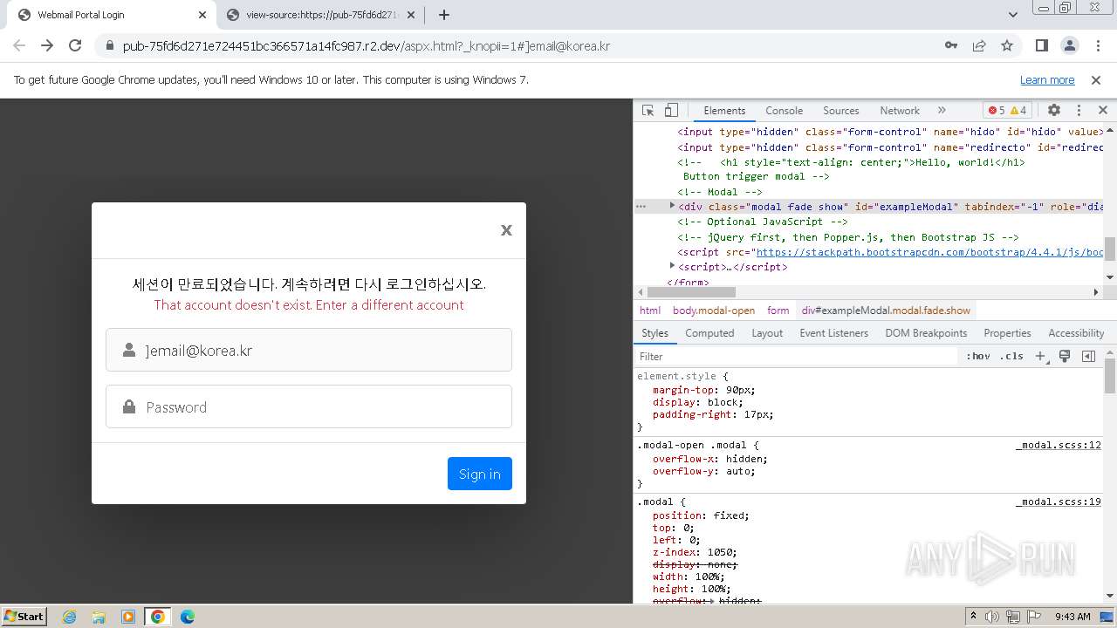Open the Accessibility tab
Image resolution: width=1117 pixels, height=628 pixels.
[1076, 333]
